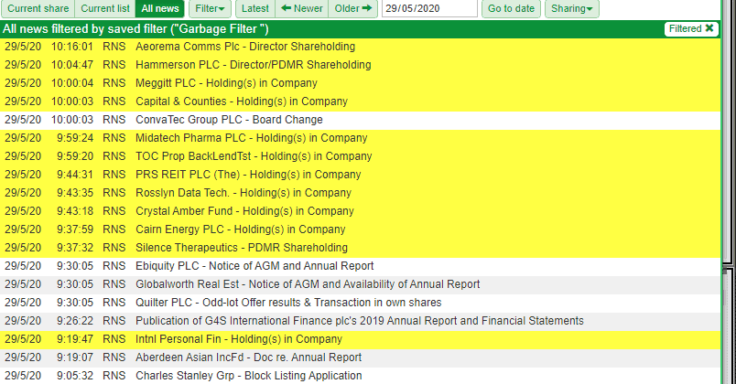
Task: Open Hammerson PLC Director/PDMR Shareholding
Action: point(254,65)
